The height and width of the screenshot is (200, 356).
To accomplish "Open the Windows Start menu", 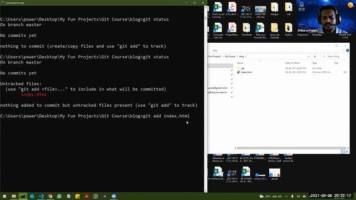I will point(4,196).
